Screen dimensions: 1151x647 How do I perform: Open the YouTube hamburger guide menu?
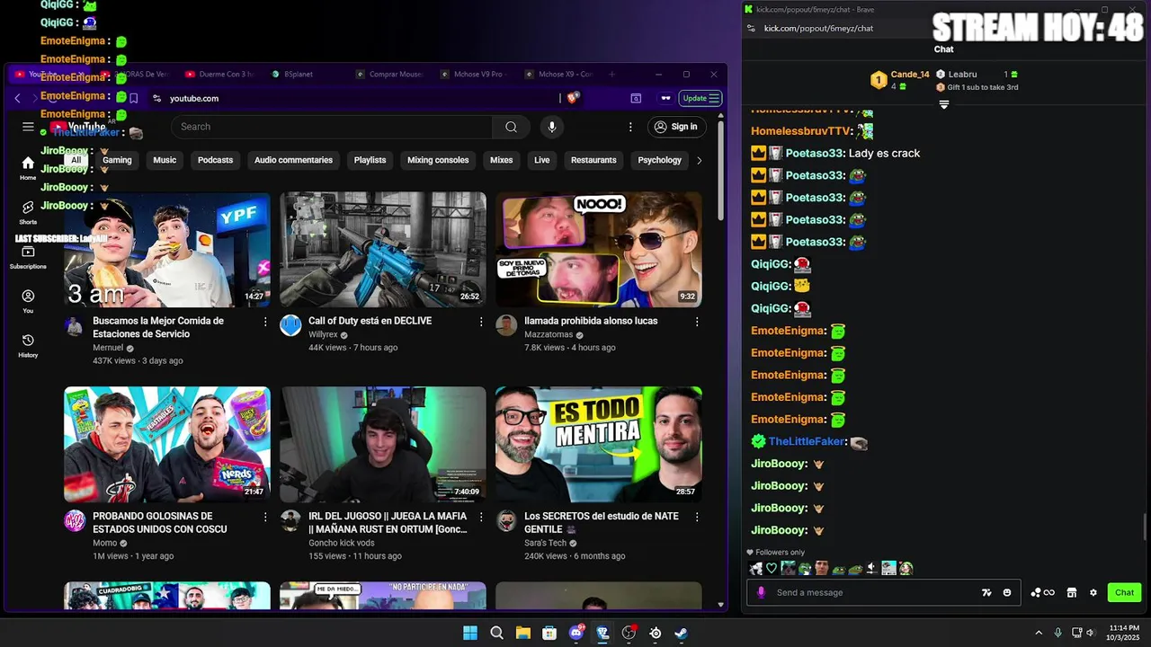pos(28,127)
